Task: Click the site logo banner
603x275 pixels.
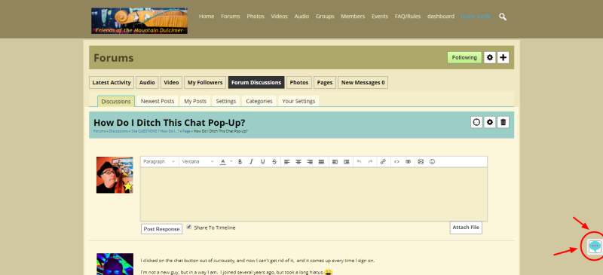Action: click(x=139, y=21)
